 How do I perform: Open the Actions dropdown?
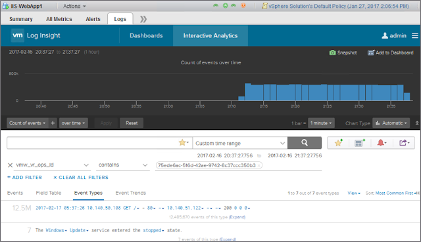click(x=74, y=6)
